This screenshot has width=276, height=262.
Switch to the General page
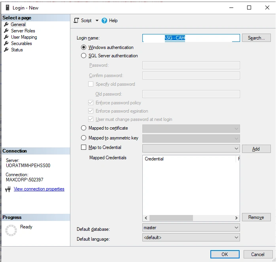click(x=18, y=25)
